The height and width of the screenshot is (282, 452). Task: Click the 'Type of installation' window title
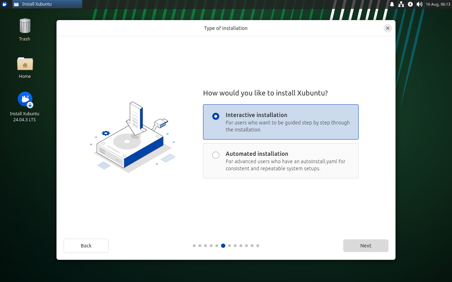point(226,28)
